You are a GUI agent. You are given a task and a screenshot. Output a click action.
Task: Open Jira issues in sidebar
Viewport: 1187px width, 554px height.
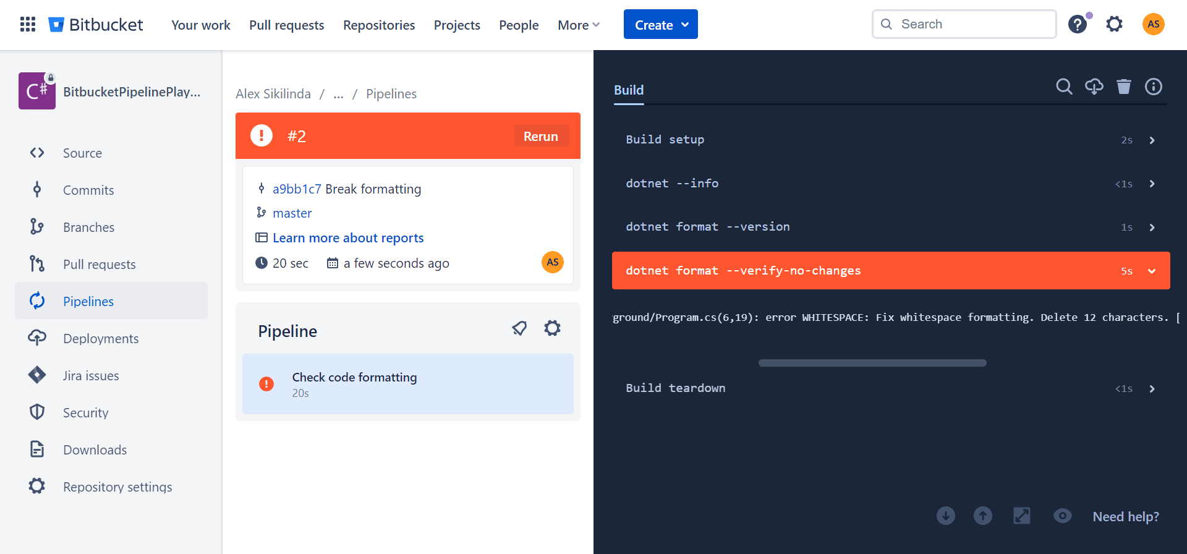coord(111,375)
